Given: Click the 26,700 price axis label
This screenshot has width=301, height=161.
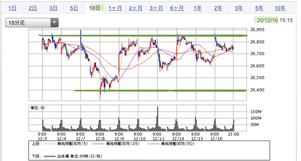Looking at the screenshot, I should click(257, 54).
